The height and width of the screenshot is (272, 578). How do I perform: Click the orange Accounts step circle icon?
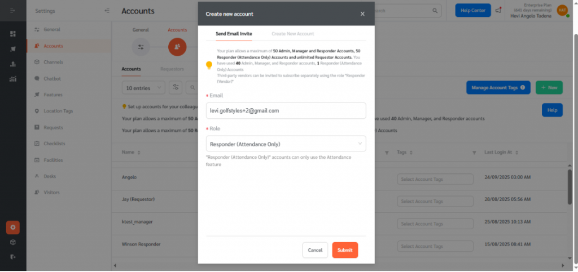[x=177, y=47]
